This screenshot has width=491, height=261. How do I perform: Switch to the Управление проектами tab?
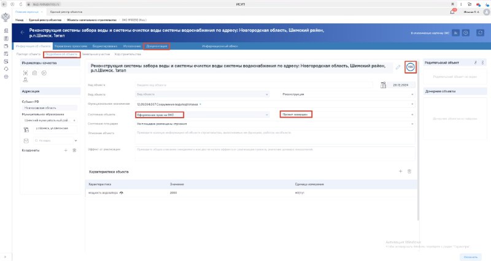pyautogui.click(x=71, y=47)
